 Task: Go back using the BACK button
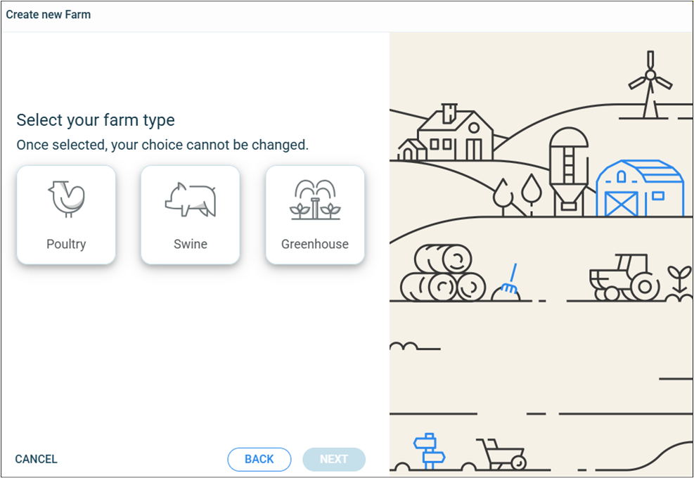coord(259,459)
